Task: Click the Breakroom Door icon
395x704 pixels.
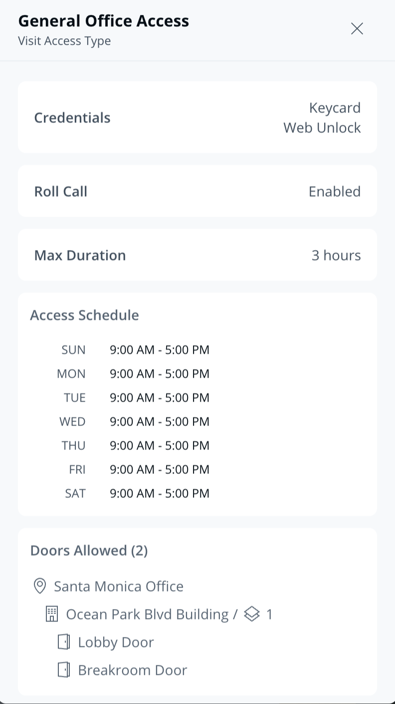Action: click(x=64, y=670)
